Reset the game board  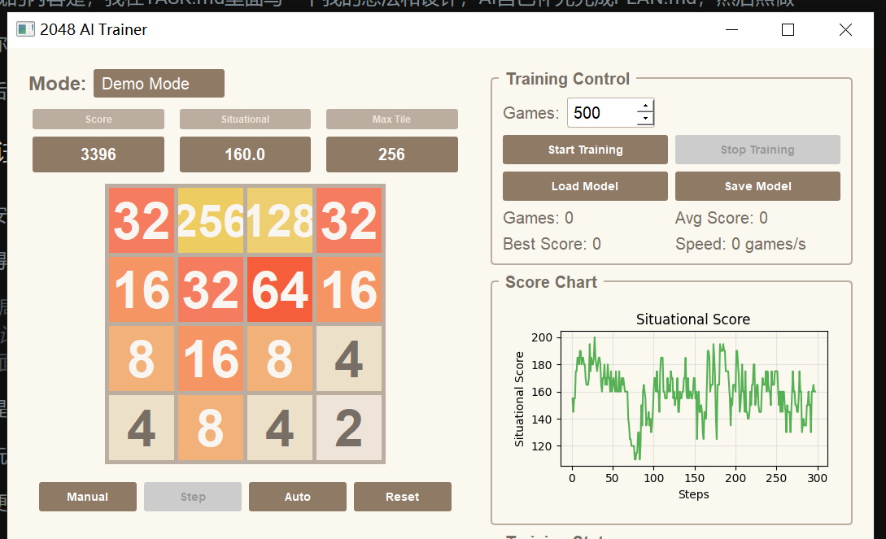tap(403, 497)
